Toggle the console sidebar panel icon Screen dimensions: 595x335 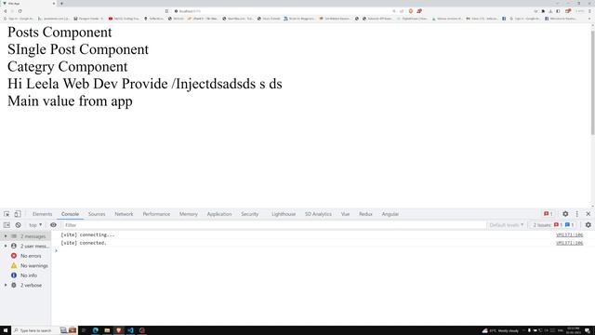click(x=7, y=225)
